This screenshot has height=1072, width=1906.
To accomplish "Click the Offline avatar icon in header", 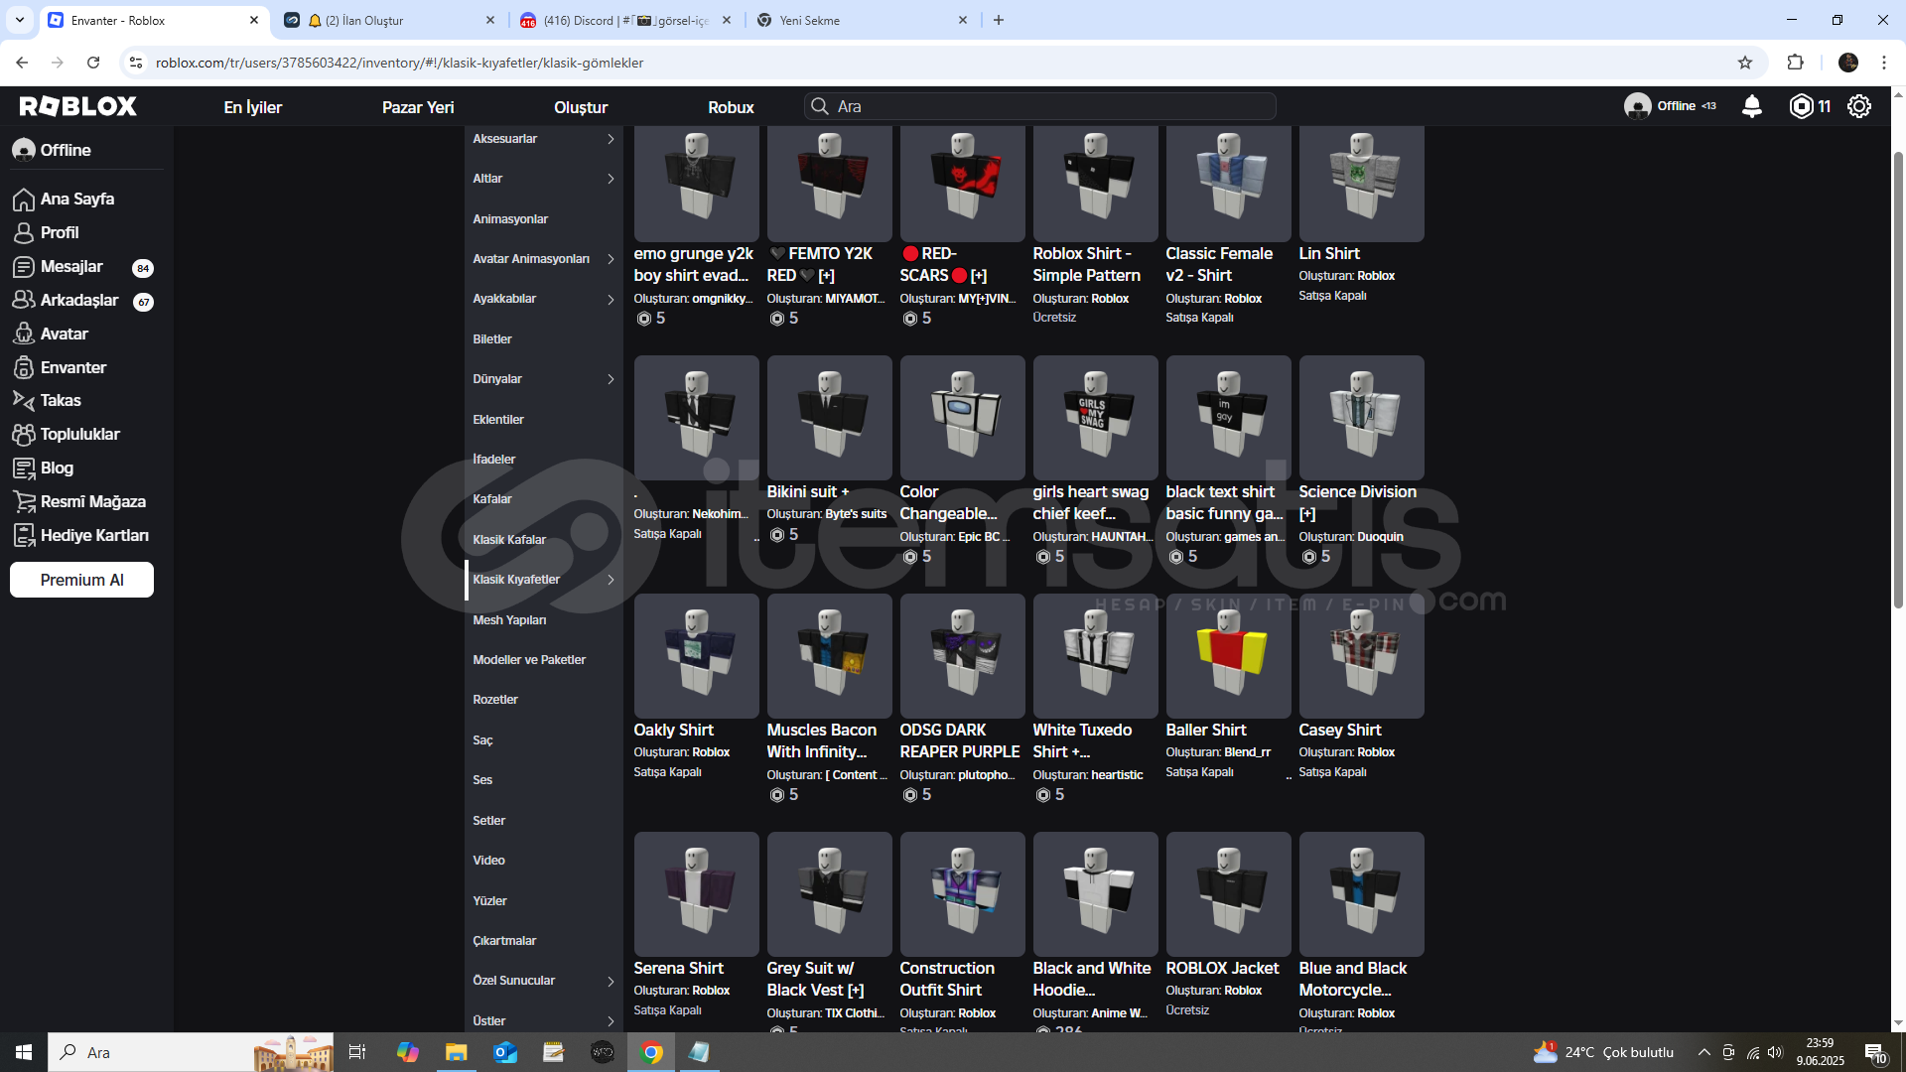I will click(x=1637, y=106).
